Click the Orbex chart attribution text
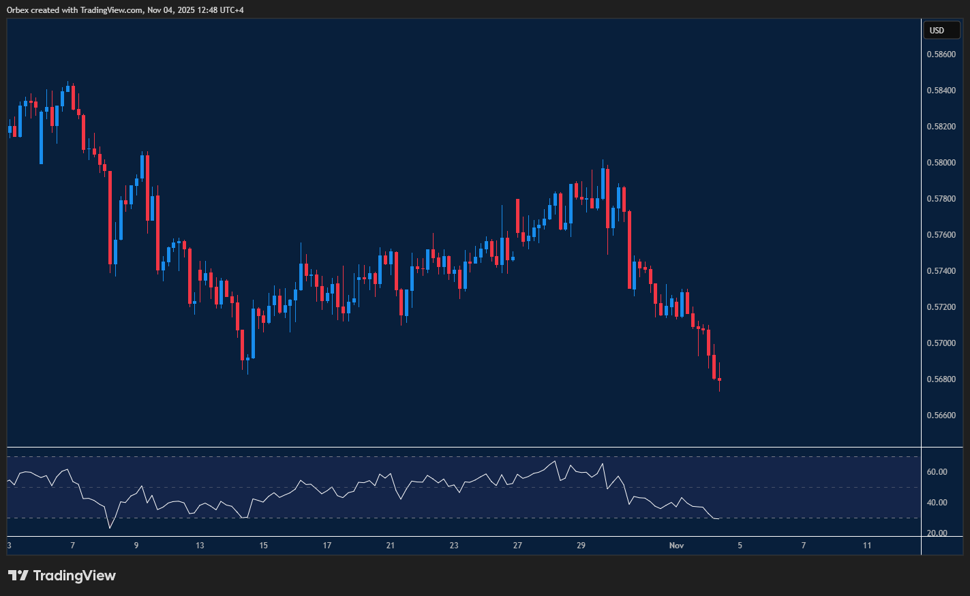The image size is (970, 596). pyautogui.click(x=125, y=10)
